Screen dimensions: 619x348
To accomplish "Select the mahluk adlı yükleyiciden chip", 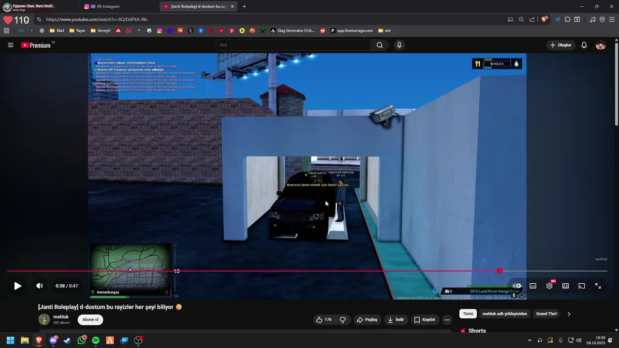I will tap(505, 314).
